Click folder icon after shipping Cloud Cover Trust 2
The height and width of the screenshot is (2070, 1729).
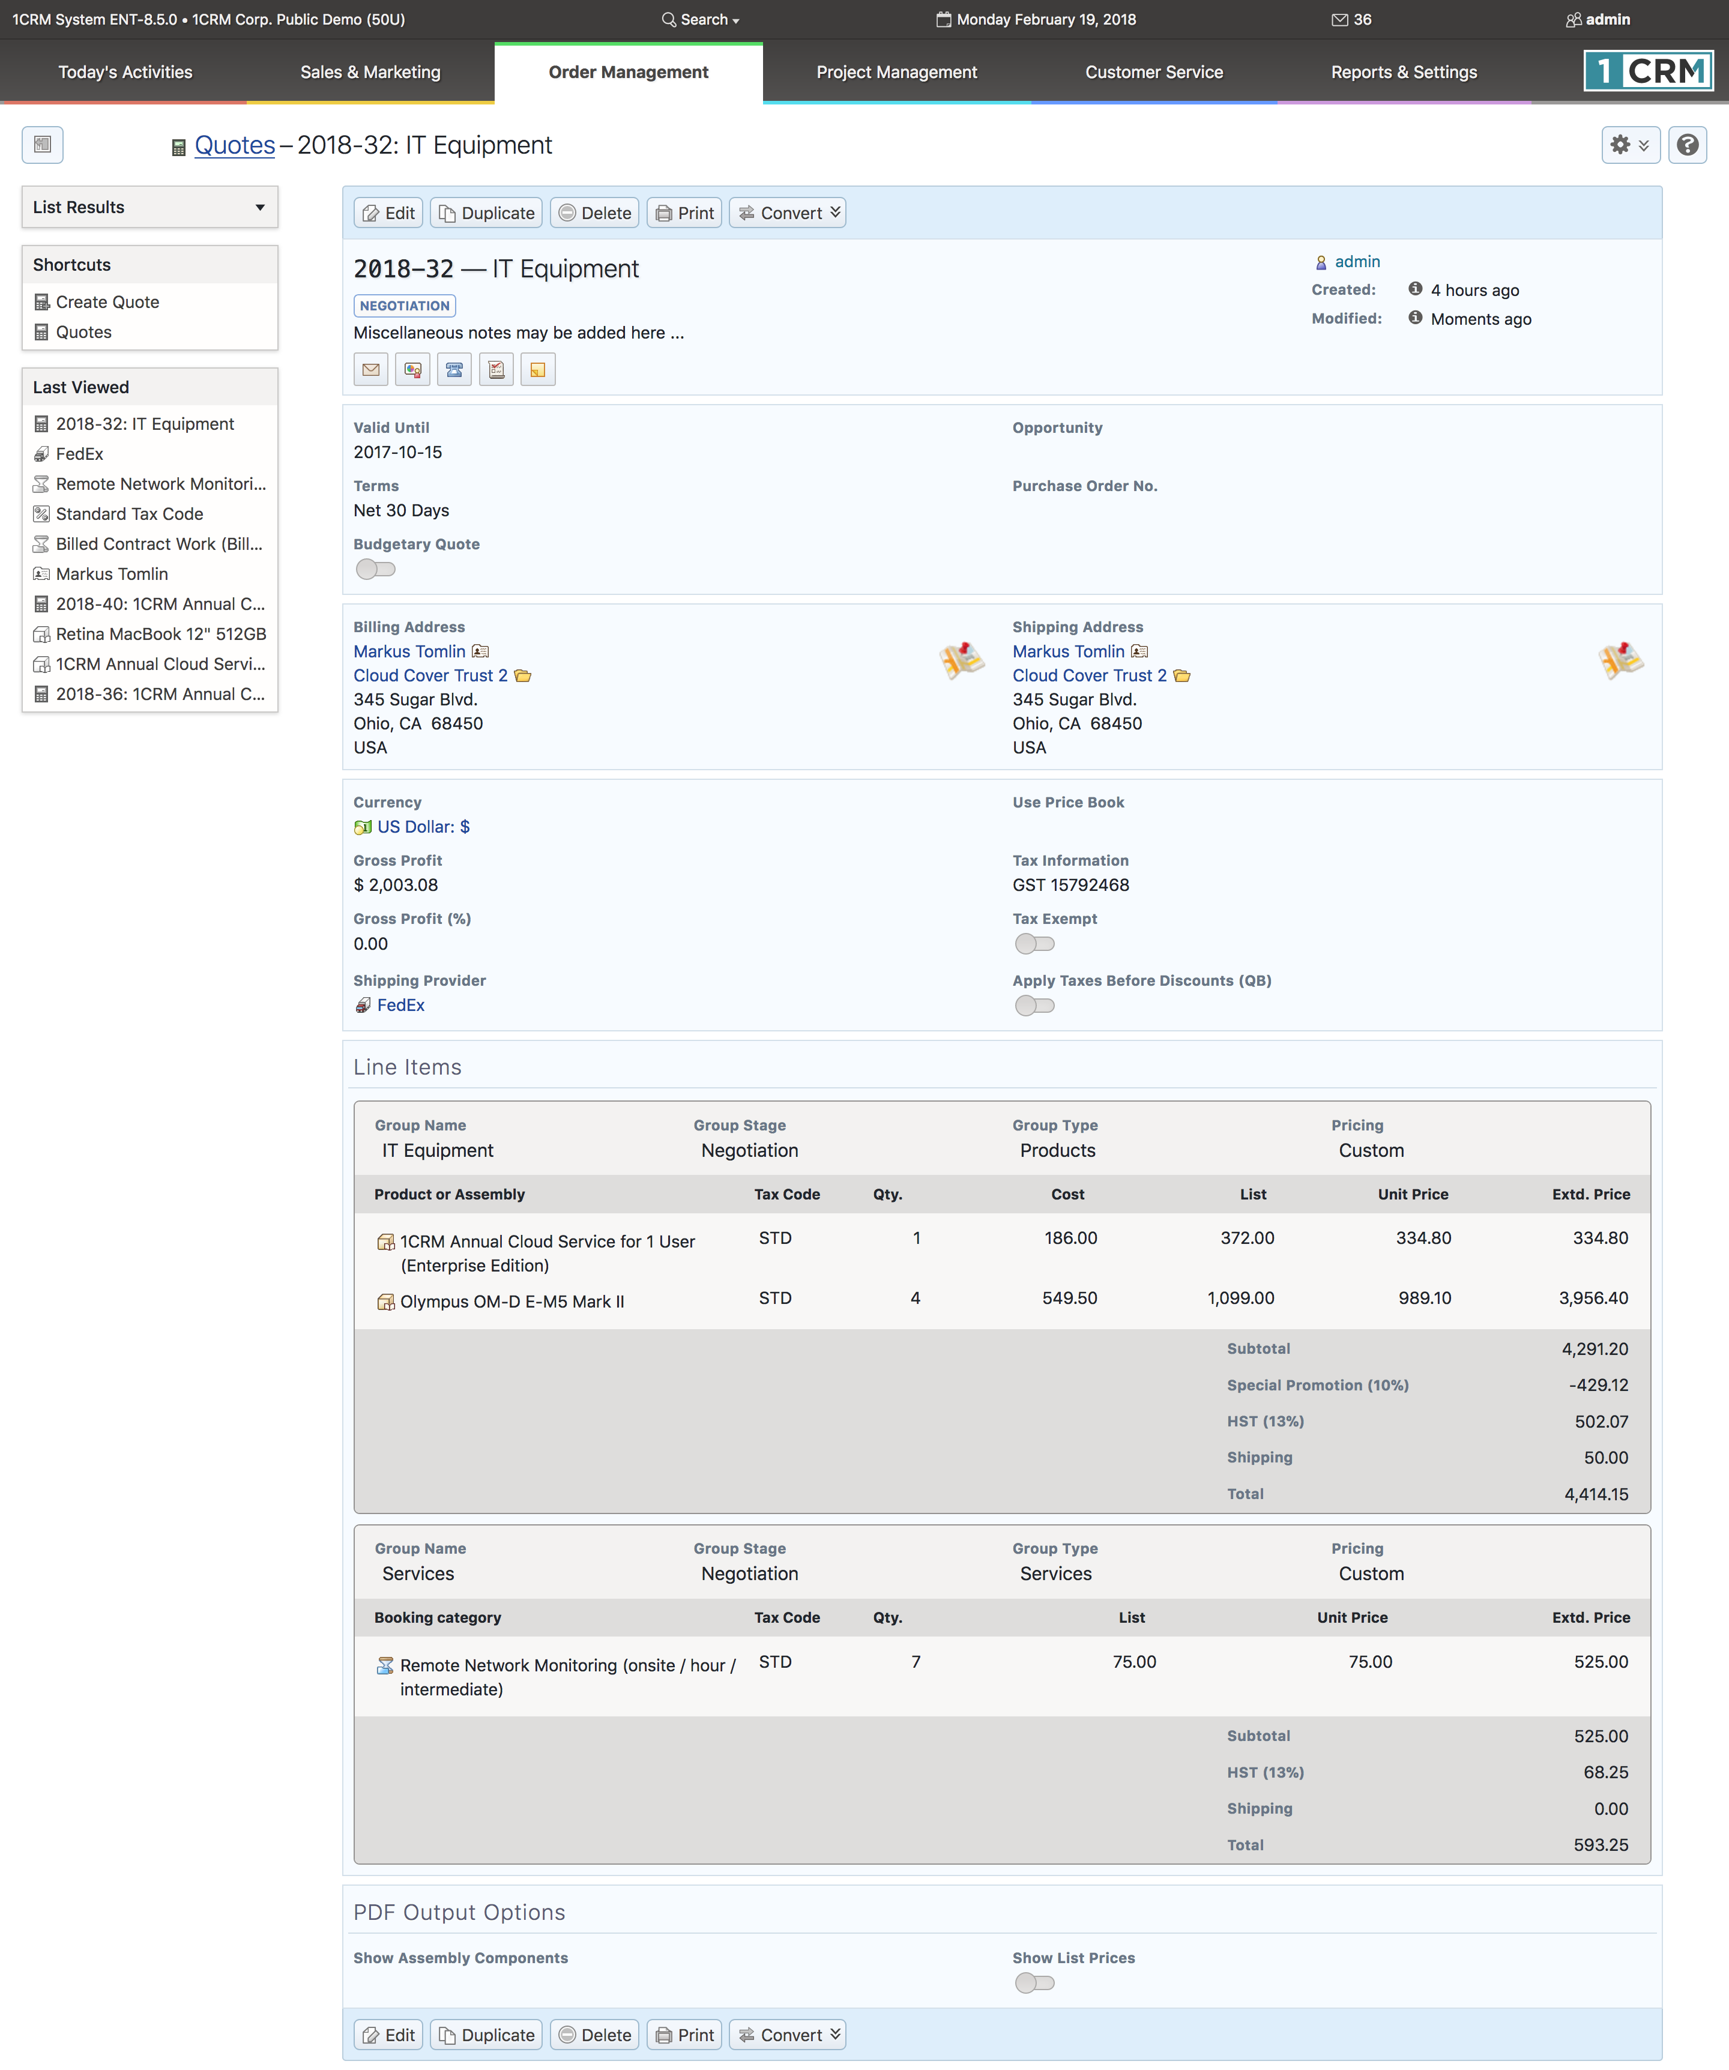tap(1182, 675)
